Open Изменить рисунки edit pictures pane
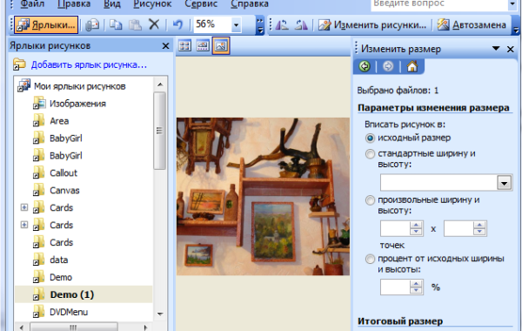The width and height of the screenshot is (522, 331). pyautogui.click(x=371, y=25)
